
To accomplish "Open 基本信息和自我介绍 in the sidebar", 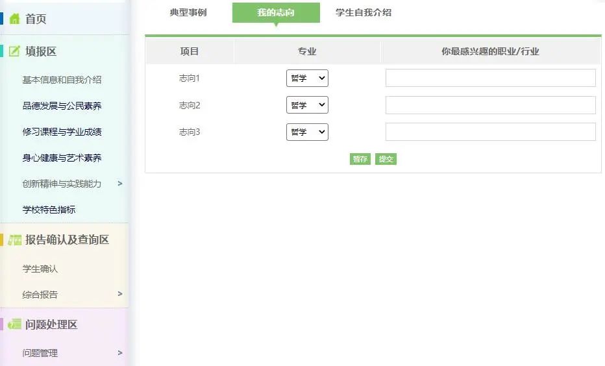I will pos(62,80).
